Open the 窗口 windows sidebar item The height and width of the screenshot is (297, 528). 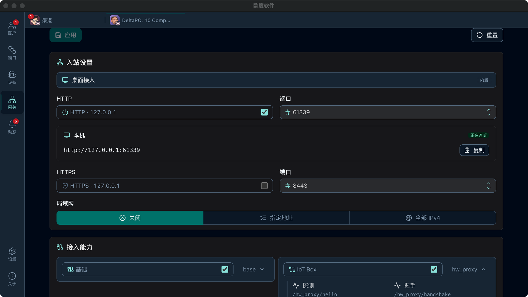(12, 53)
